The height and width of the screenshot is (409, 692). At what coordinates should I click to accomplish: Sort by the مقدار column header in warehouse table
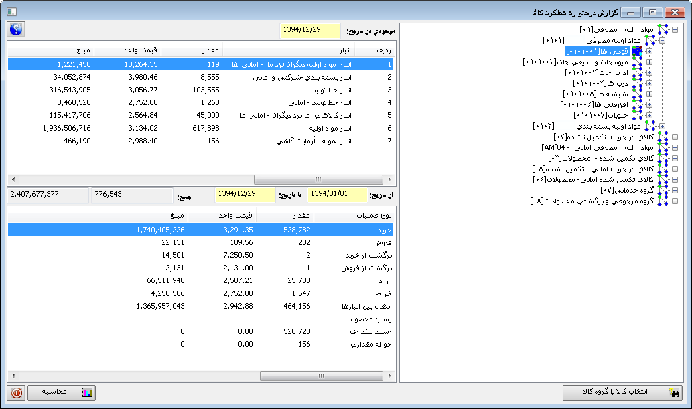(x=191, y=49)
